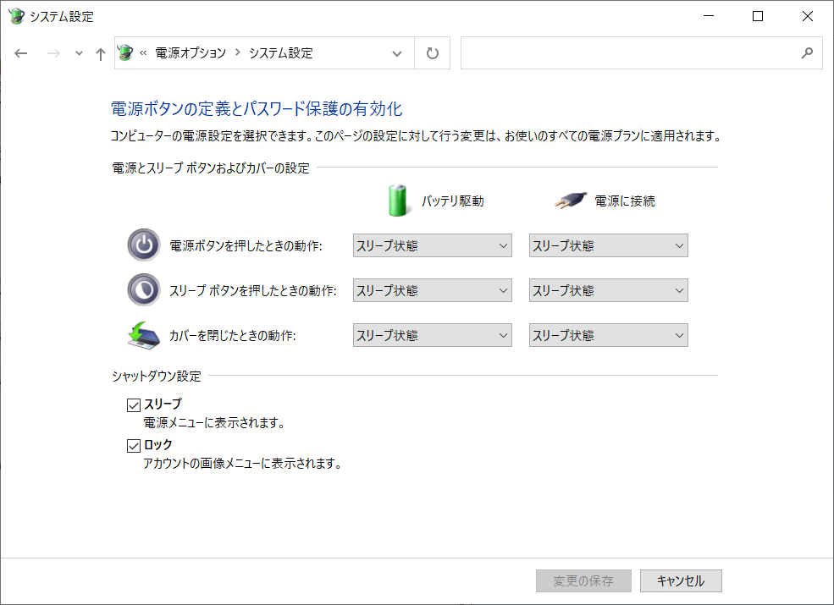Go back with the left arrow
834x605 pixels.
20,53
